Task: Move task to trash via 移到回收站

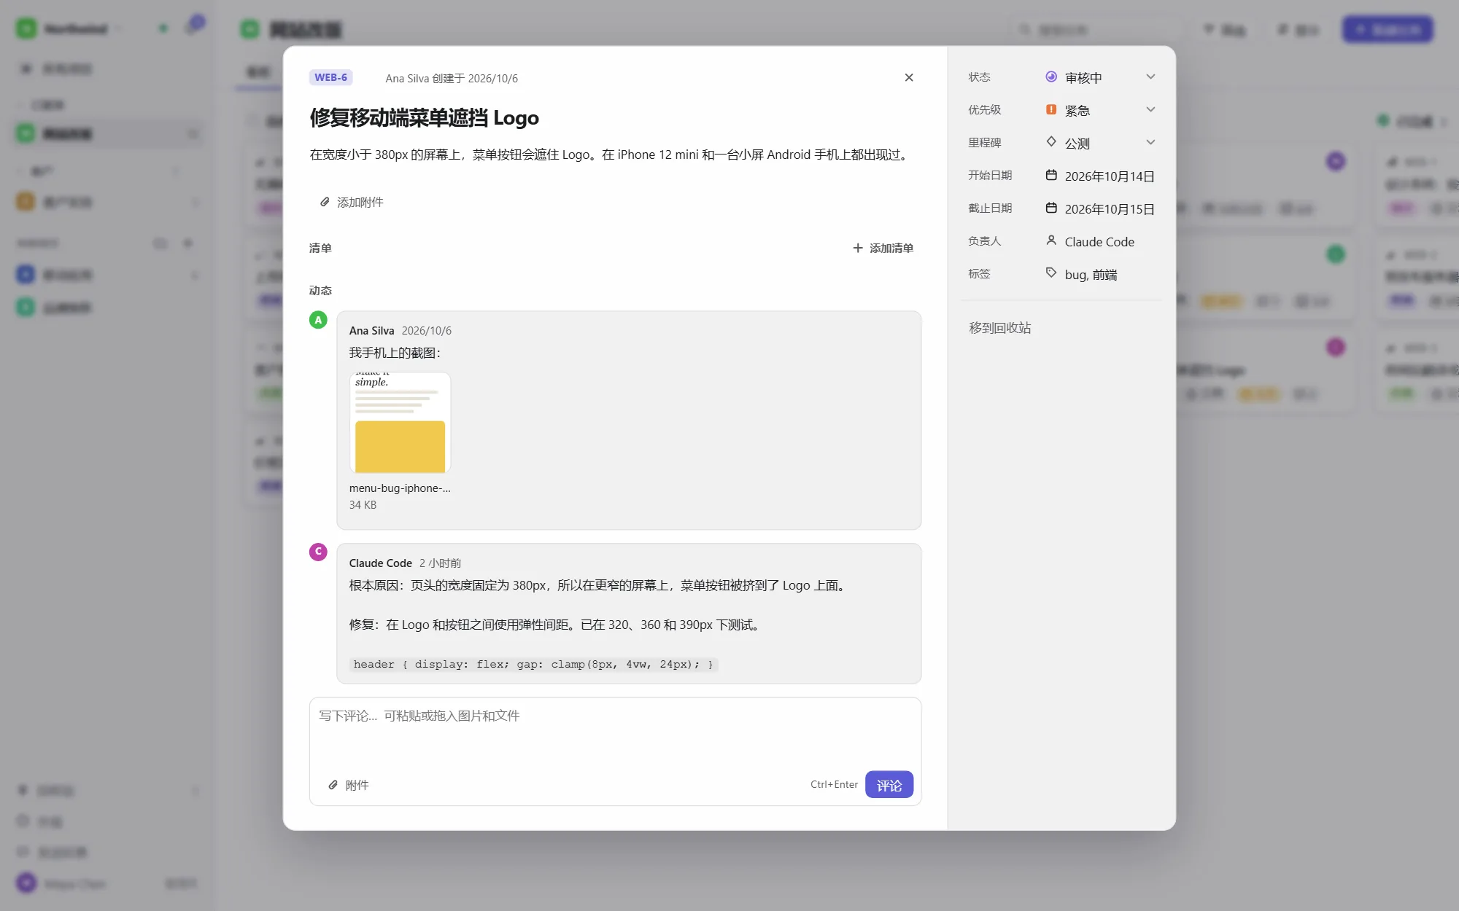Action: pyautogui.click(x=1000, y=328)
